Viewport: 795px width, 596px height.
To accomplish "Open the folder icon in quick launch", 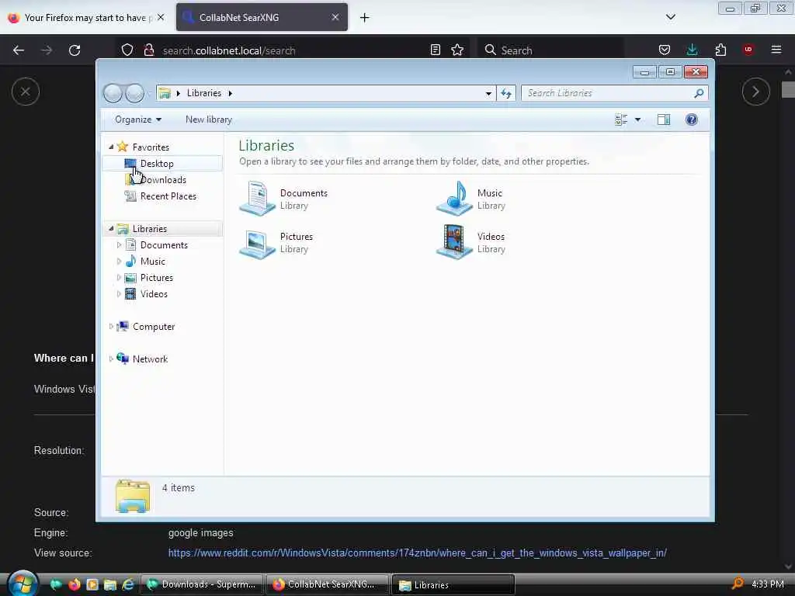I will (x=110, y=584).
